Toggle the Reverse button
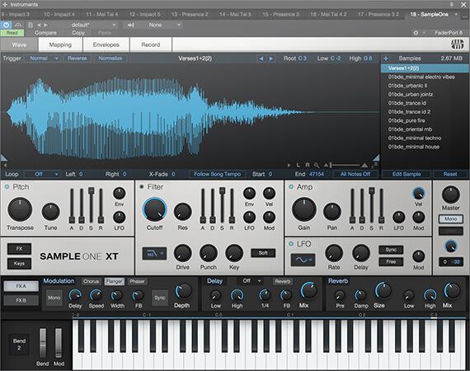This screenshot has height=371, width=470. point(77,59)
